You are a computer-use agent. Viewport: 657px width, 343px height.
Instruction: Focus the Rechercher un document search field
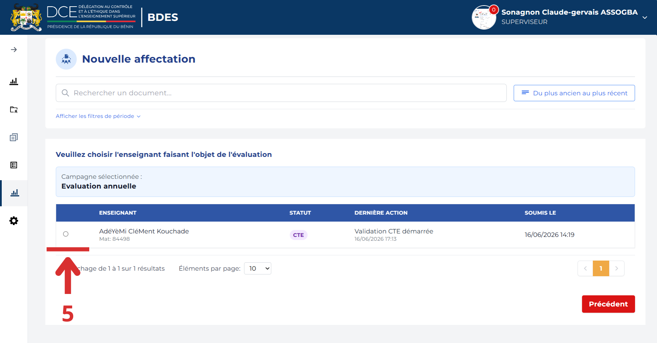pyautogui.click(x=281, y=93)
